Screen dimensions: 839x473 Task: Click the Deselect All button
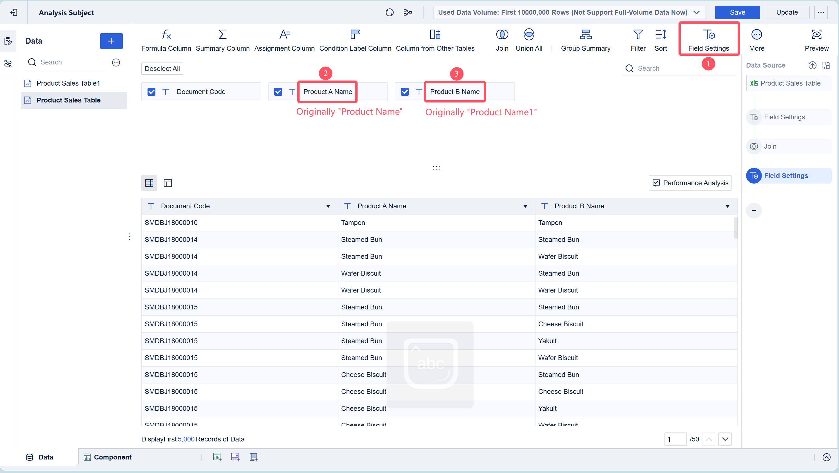tap(162, 69)
